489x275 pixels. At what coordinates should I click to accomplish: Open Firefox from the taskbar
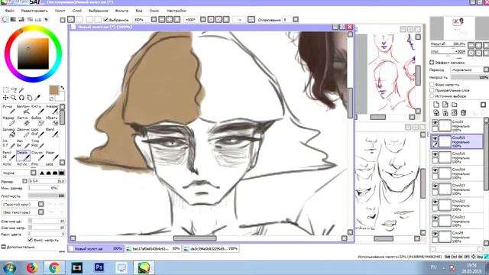coord(31,267)
